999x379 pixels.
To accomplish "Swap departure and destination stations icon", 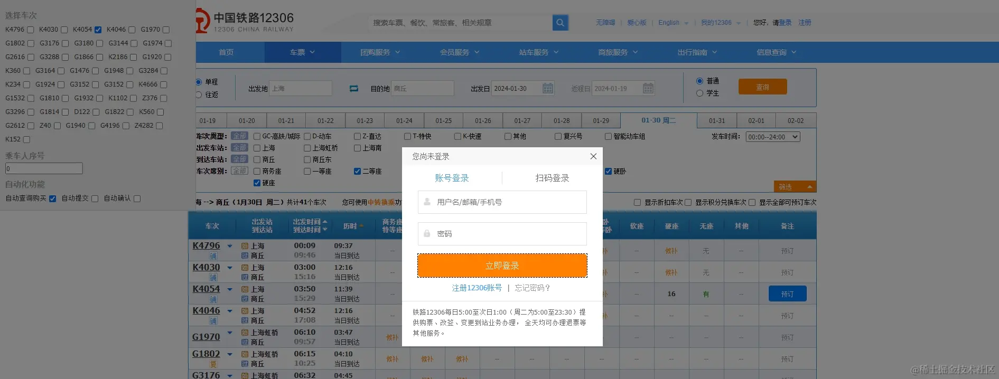I will 354,89.
